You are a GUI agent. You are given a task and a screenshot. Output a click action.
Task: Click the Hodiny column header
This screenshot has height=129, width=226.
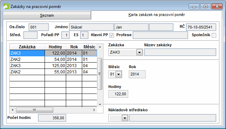[x=55, y=47]
